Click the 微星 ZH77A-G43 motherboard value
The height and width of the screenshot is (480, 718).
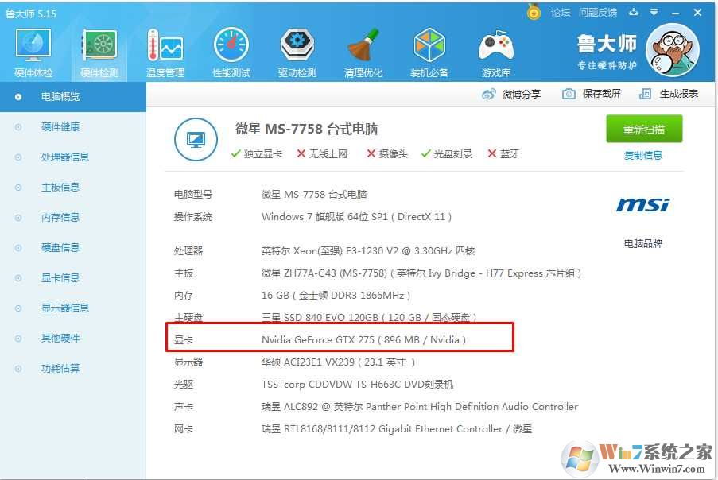tap(421, 273)
